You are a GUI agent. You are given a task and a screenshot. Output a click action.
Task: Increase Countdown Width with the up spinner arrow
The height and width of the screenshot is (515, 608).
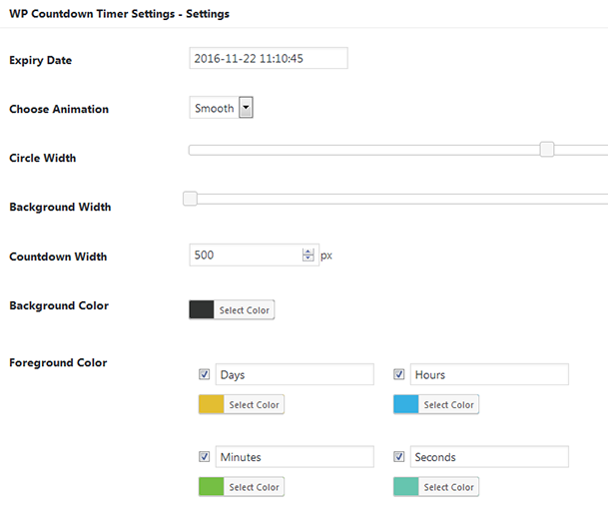(x=307, y=252)
